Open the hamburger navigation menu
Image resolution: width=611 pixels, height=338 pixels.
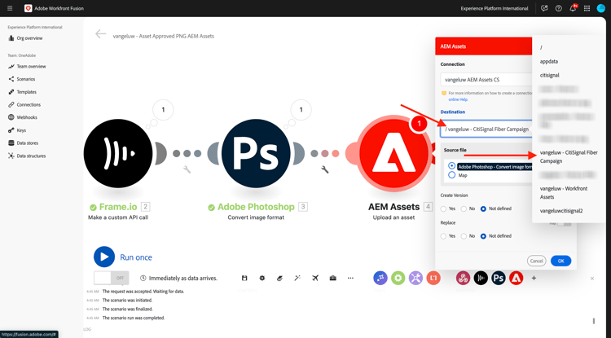10,8
